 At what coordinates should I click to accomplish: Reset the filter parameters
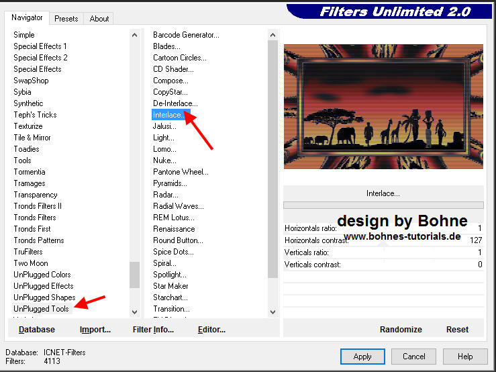[457, 329]
